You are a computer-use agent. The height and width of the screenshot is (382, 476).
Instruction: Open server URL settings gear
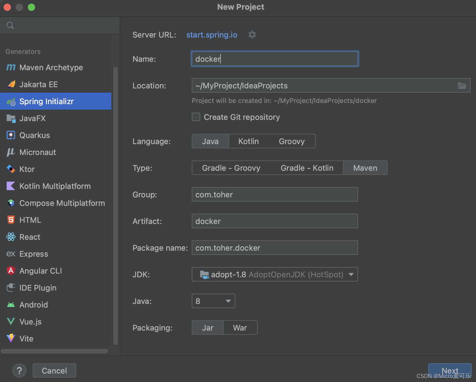(x=252, y=35)
